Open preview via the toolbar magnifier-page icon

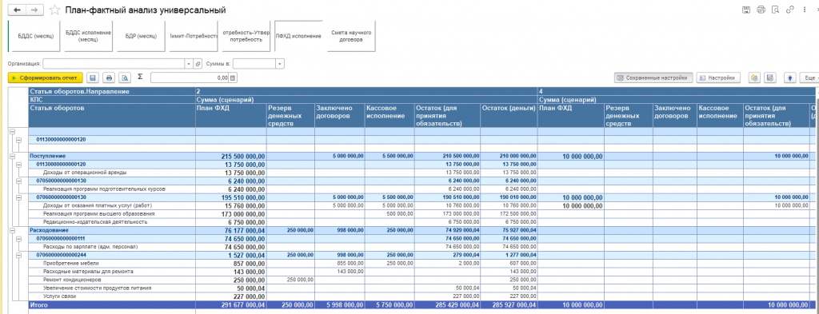[x=125, y=78]
